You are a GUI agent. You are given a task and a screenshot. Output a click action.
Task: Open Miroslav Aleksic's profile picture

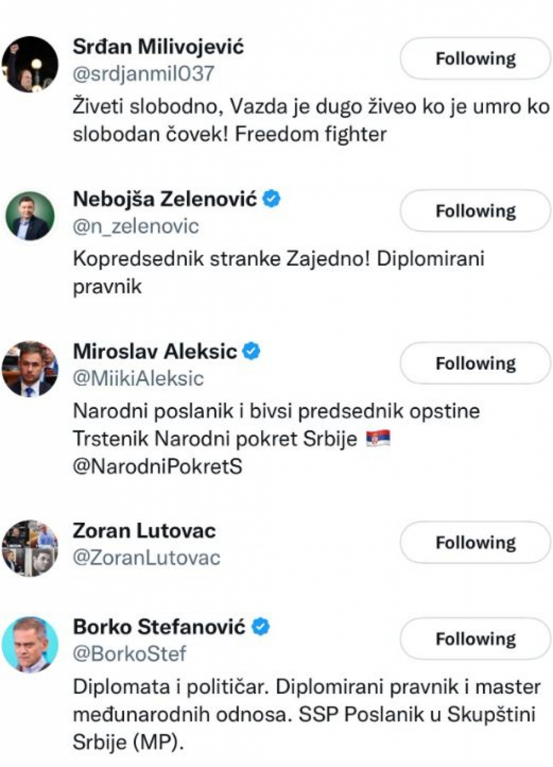pyautogui.click(x=30, y=368)
